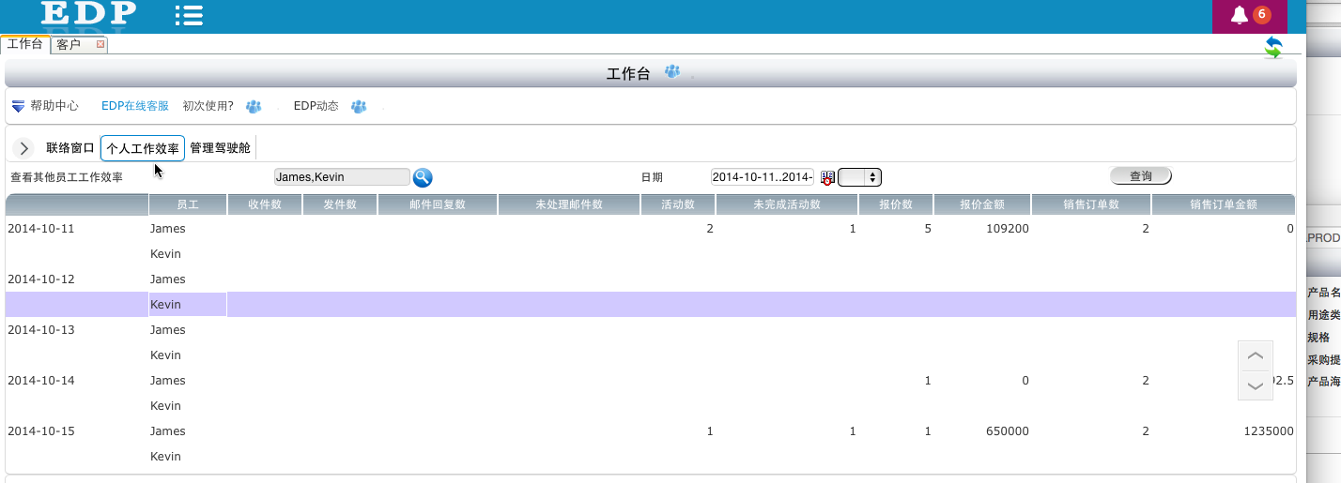
Task: Open the notification bell with 6 alerts
Action: point(1240,15)
